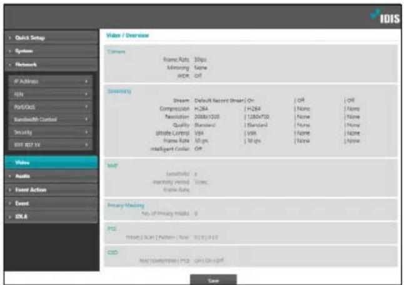Click the Save button
Viewport: 404px width, 285px height.
(x=213, y=280)
